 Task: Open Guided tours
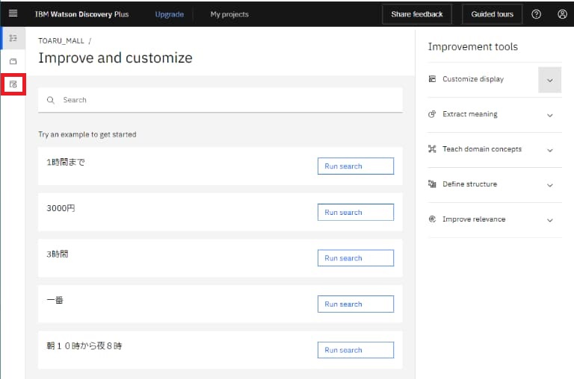[492, 14]
